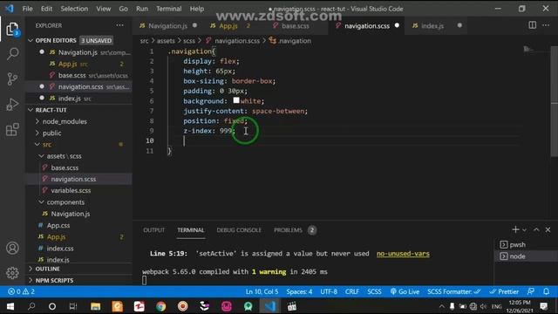Screen dimensions: 558x314
Task: Collapse the Open Editors section
Action: pyautogui.click(x=31, y=41)
